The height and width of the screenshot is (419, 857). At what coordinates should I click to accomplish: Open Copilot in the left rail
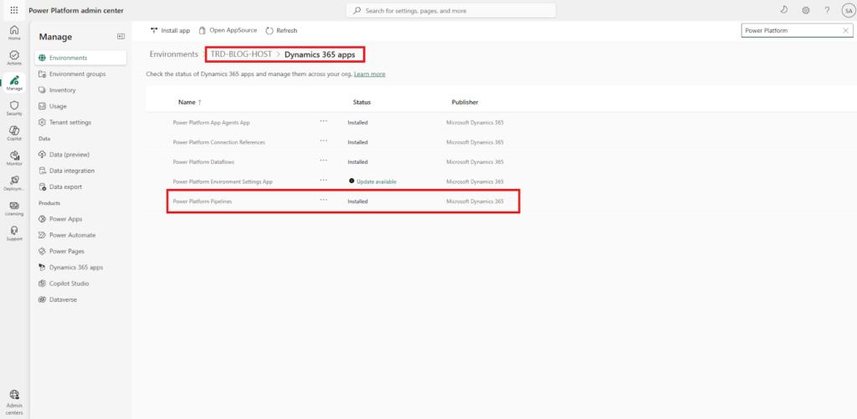point(14,132)
